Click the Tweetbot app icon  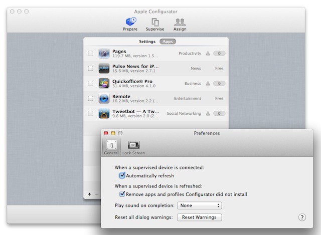click(104, 113)
